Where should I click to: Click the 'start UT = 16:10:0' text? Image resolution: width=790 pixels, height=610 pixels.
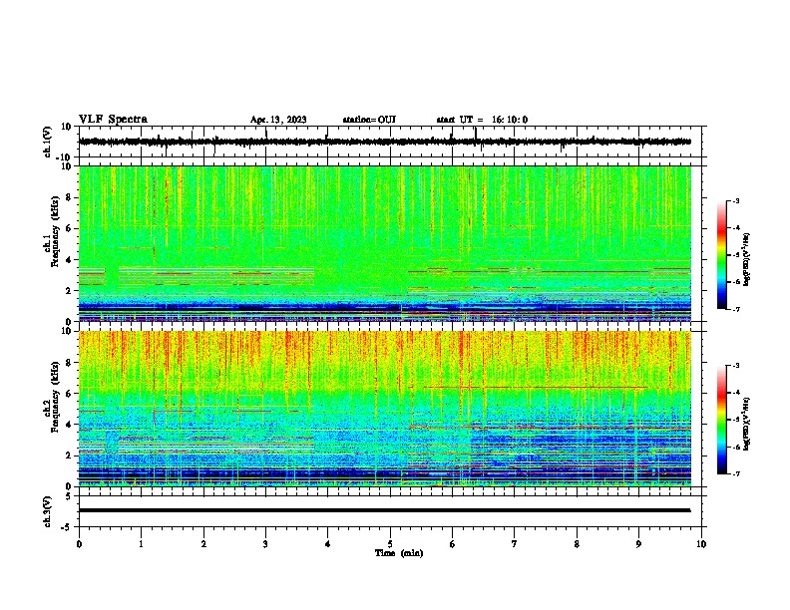pyautogui.click(x=482, y=120)
